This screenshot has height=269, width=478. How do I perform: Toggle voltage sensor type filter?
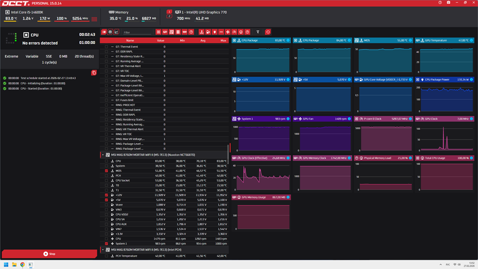[x=208, y=32]
